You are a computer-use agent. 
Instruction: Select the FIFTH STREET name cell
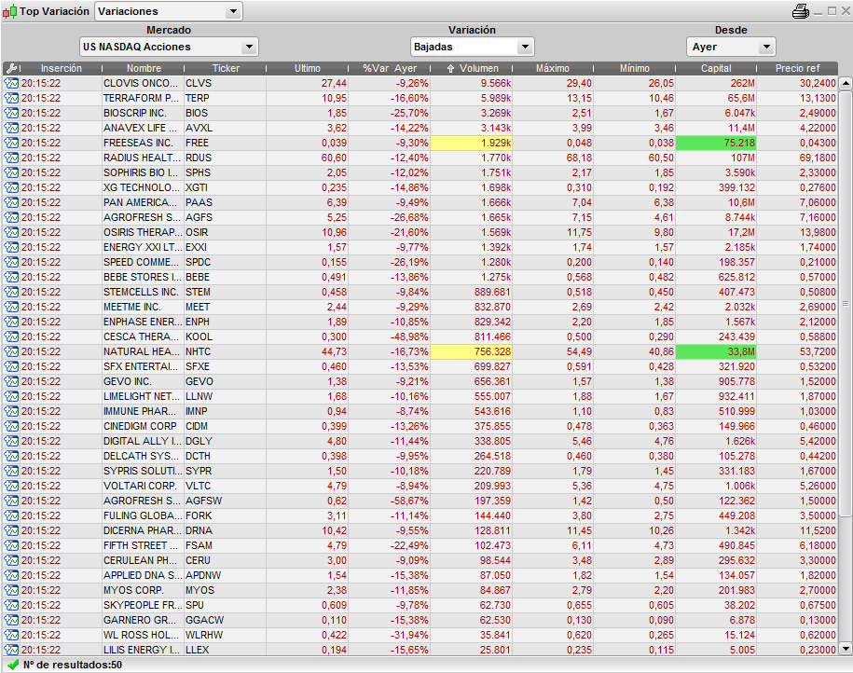[143, 545]
